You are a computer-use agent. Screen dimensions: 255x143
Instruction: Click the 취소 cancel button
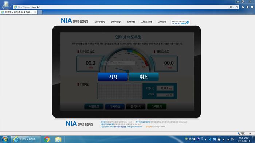click(144, 77)
